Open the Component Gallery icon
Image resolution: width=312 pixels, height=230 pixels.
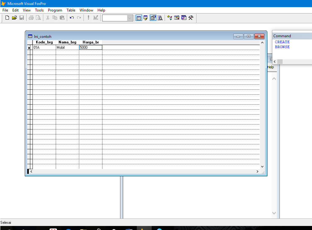tap(170, 18)
